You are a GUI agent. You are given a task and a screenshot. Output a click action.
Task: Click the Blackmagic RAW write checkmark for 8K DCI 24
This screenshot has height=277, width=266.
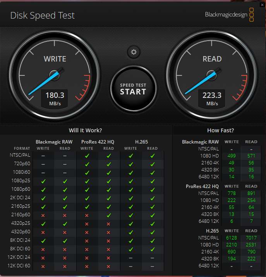[43, 241]
